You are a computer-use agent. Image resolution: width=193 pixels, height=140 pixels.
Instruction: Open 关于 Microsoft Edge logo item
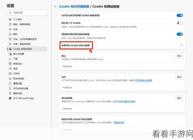[10, 98]
